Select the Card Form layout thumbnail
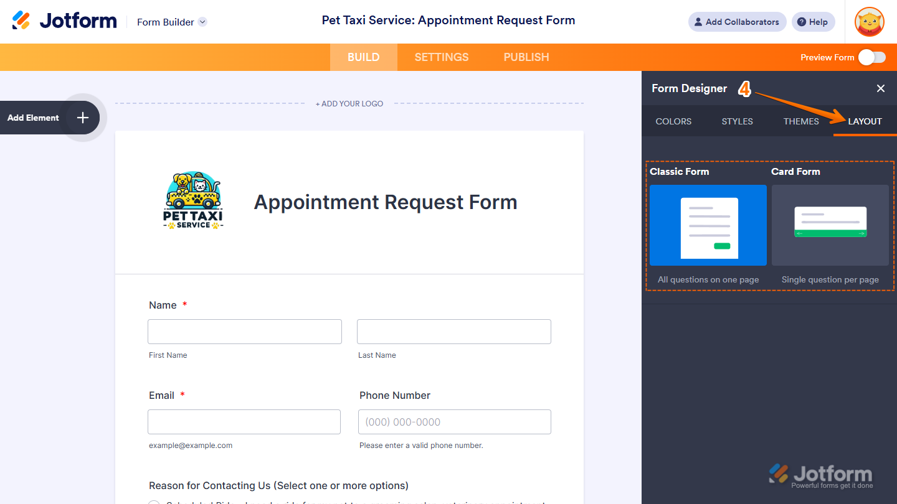The height and width of the screenshot is (504, 897). click(830, 225)
